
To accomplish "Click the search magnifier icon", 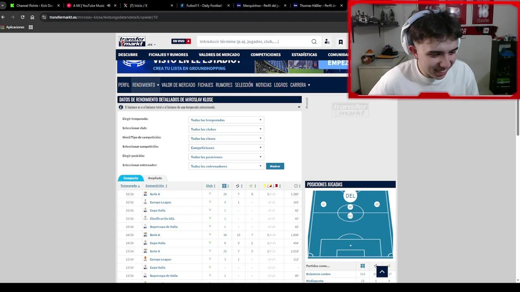I will [314, 41].
